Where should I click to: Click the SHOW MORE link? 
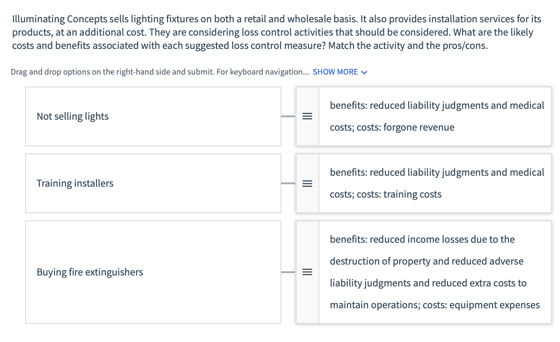pos(335,72)
